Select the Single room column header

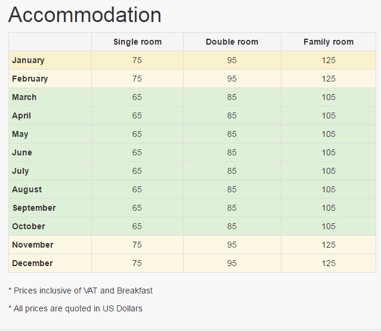click(137, 42)
